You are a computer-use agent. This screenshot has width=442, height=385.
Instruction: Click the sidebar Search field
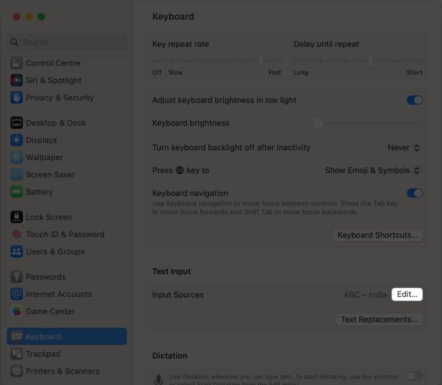[x=67, y=42]
